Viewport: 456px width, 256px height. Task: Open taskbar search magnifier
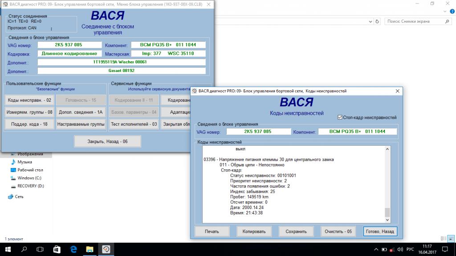24,249
